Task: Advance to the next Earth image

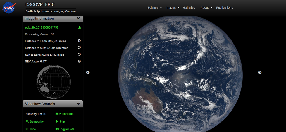Action: [x=260, y=72]
